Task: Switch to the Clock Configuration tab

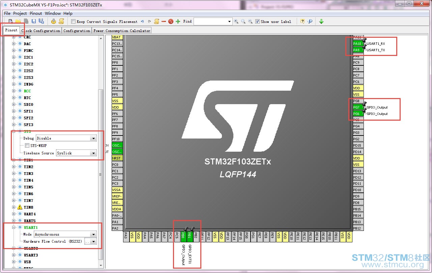Action: pyautogui.click(x=40, y=31)
